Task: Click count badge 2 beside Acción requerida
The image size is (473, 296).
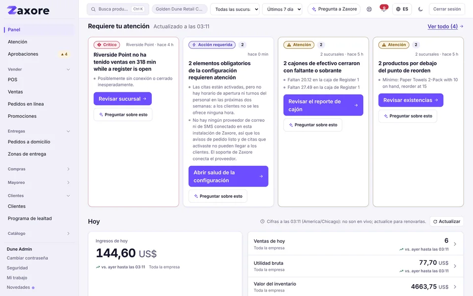Action: click(242, 45)
